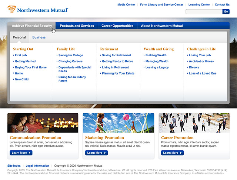Open the Media Center link

(126, 5)
